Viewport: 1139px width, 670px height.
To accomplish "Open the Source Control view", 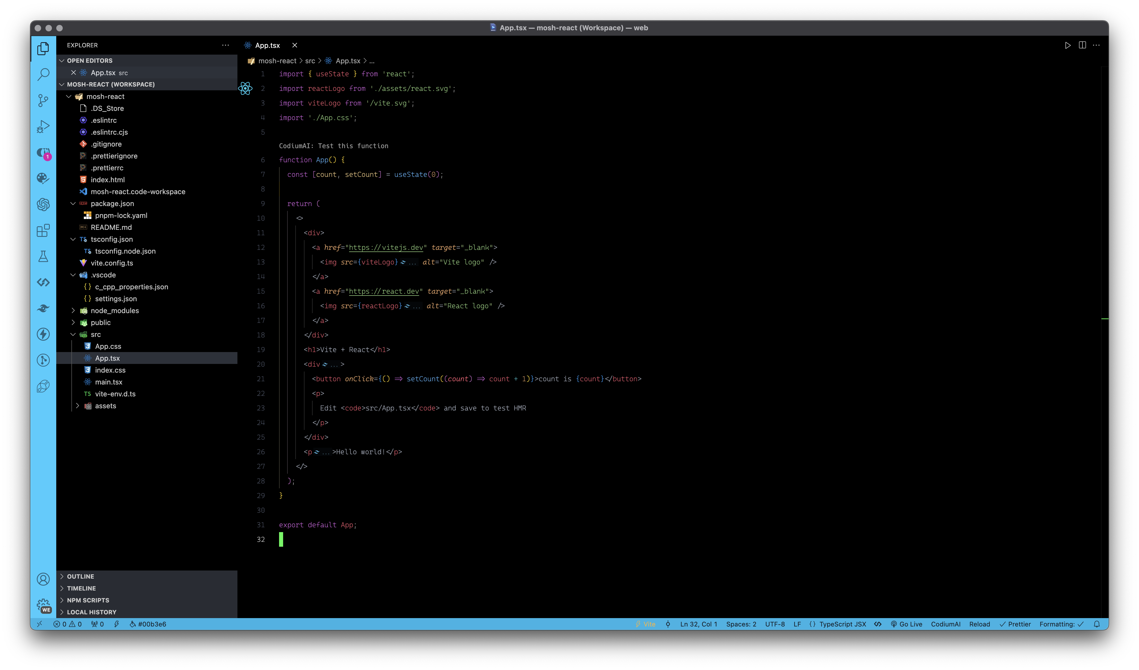I will click(x=43, y=100).
